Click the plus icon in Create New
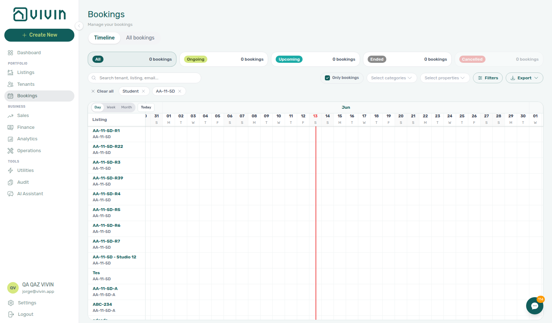The width and height of the screenshot is (552, 323). [x=24, y=35]
